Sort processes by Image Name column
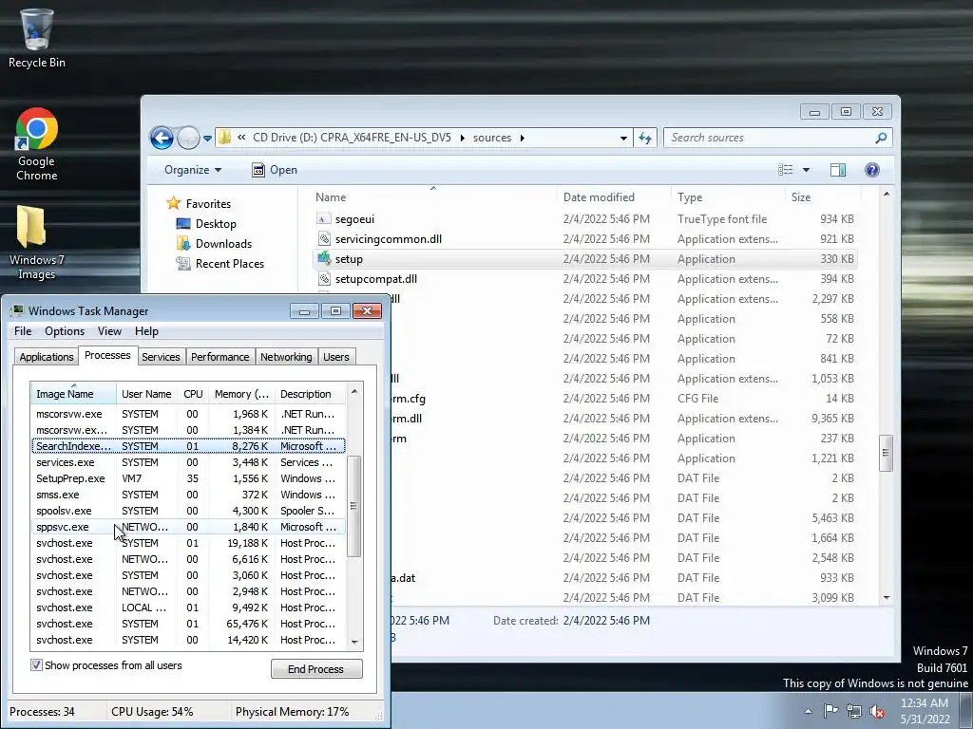 (x=73, y=394)
